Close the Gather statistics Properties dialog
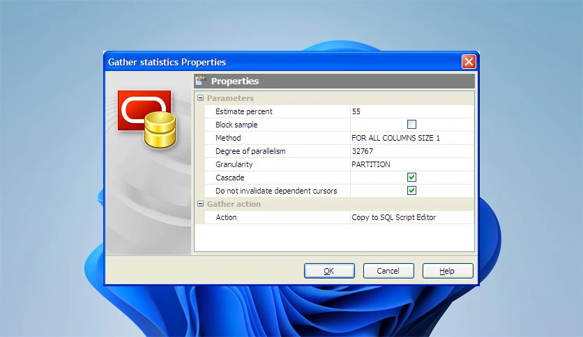583x337 pixels. point(469,61)
